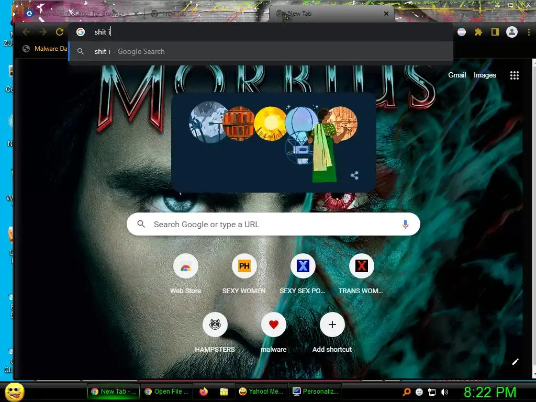The height and width of the screenshot is (402, 536).
Task: Switch to 'Open File' taskbar button
Action: [167, 392]
